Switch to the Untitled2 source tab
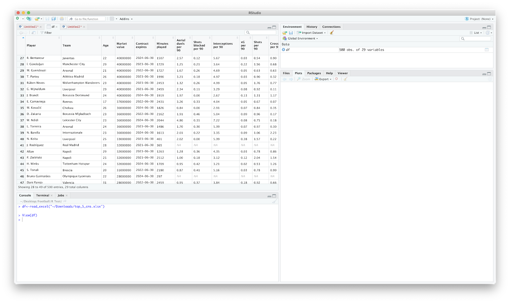The height and width of the screenshot is (303, 510). point(74,27)
